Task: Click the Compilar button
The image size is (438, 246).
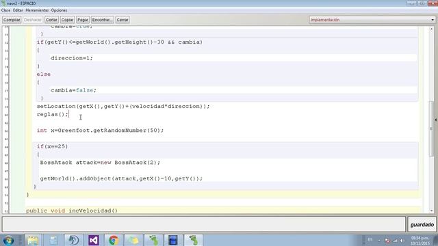Action: 12,20
